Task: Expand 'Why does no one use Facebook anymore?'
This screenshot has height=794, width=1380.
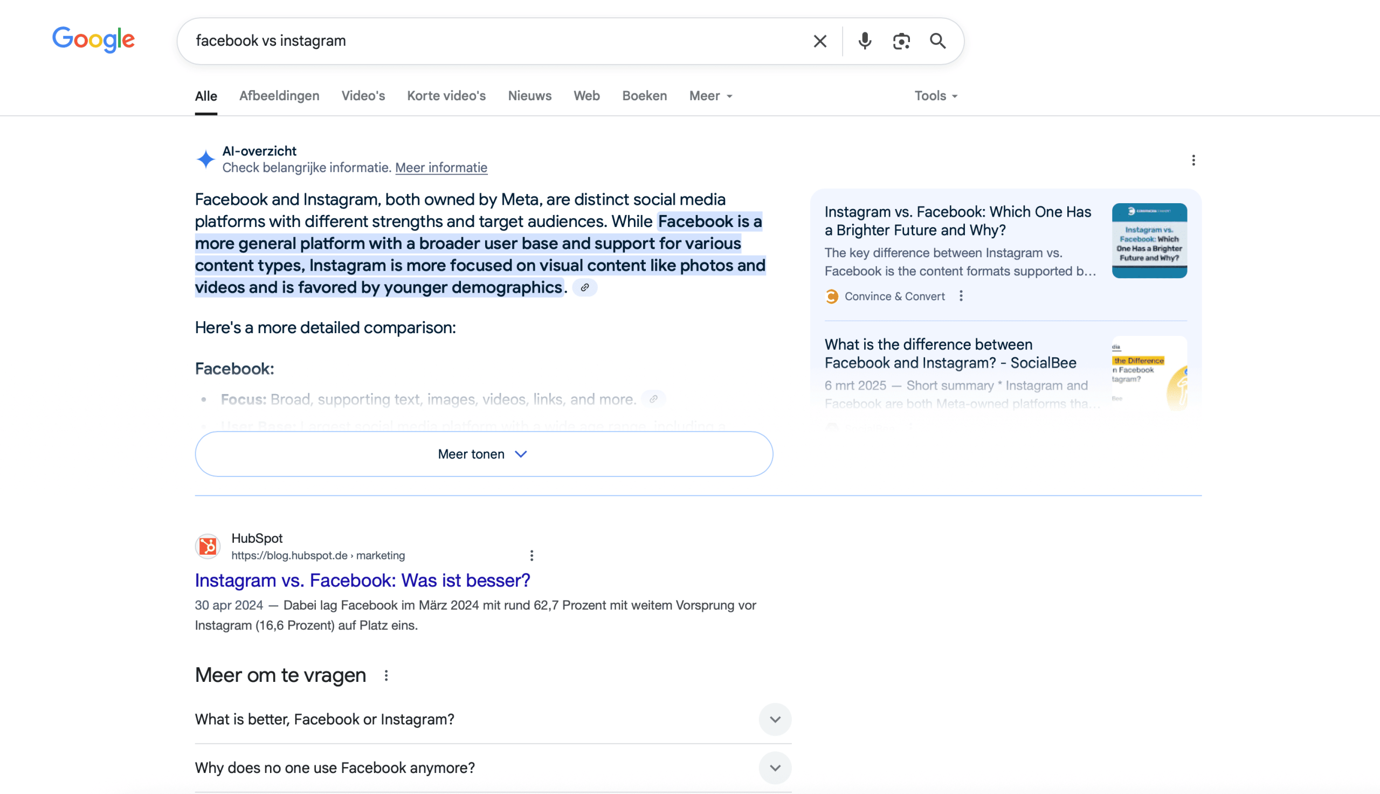Action: click(x=493, y=768)
